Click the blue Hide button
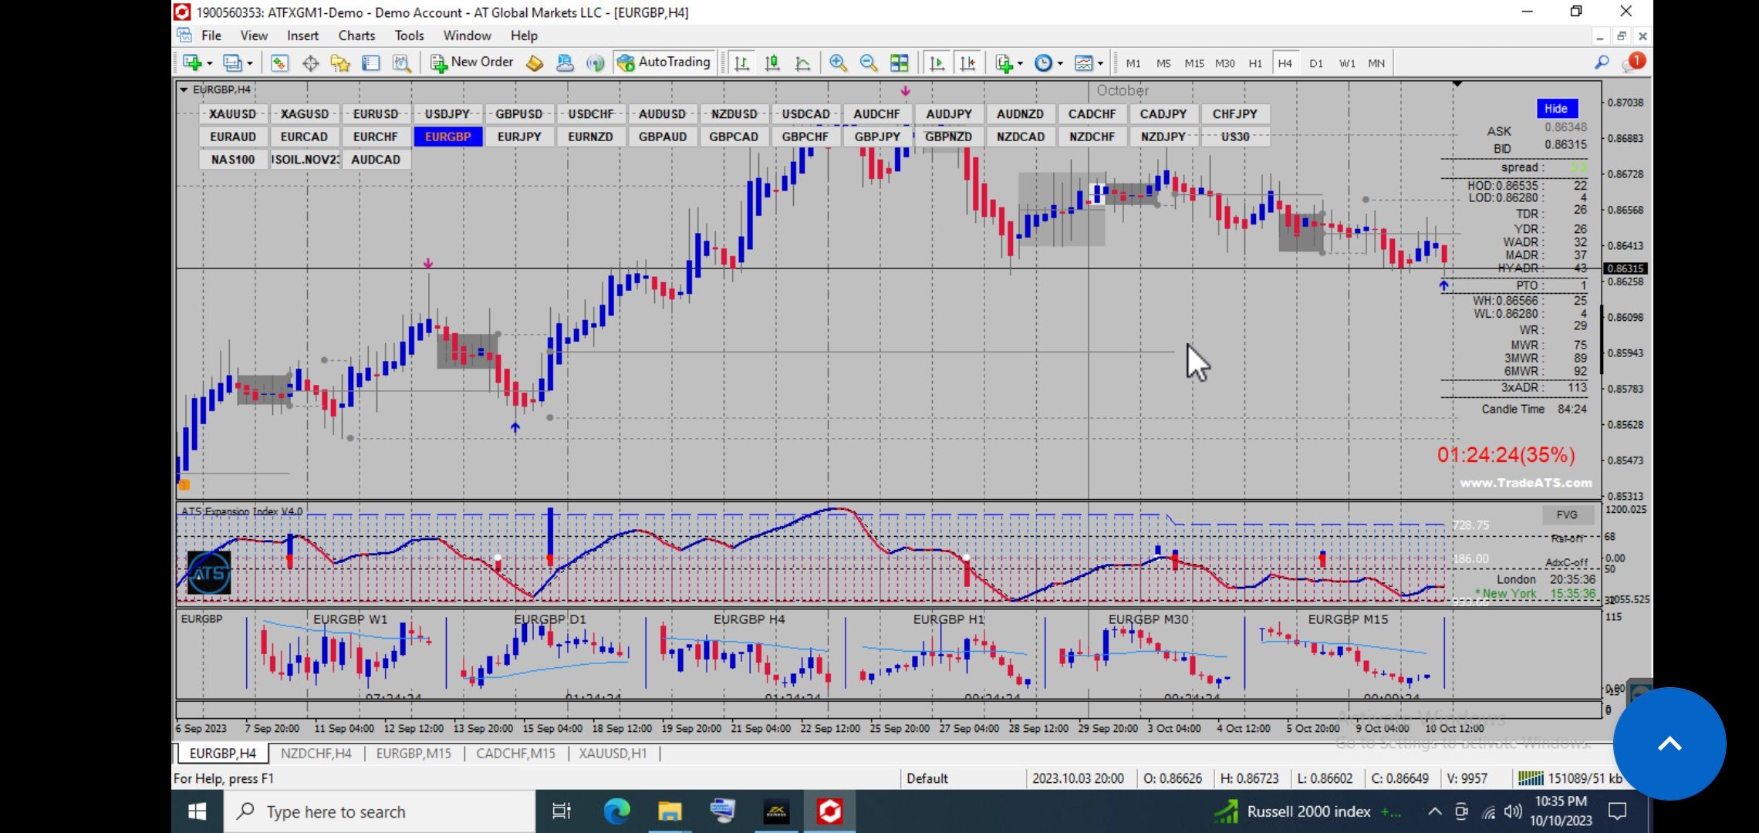1759x833 pixels. (1555, 109)
